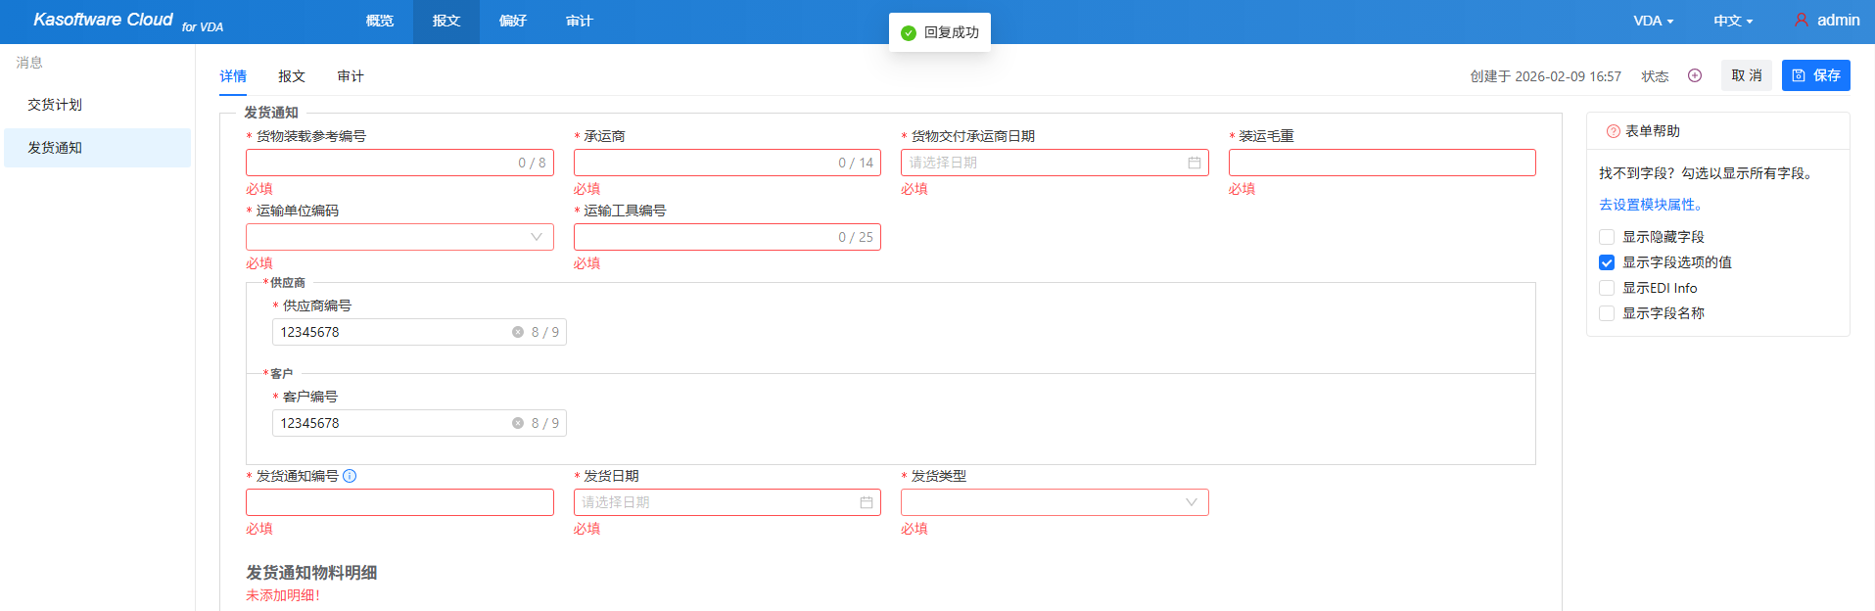1875x611 pixels.
Task: Open calendar icon for 货物交付承运商日期
Action: pos(1194,163)
